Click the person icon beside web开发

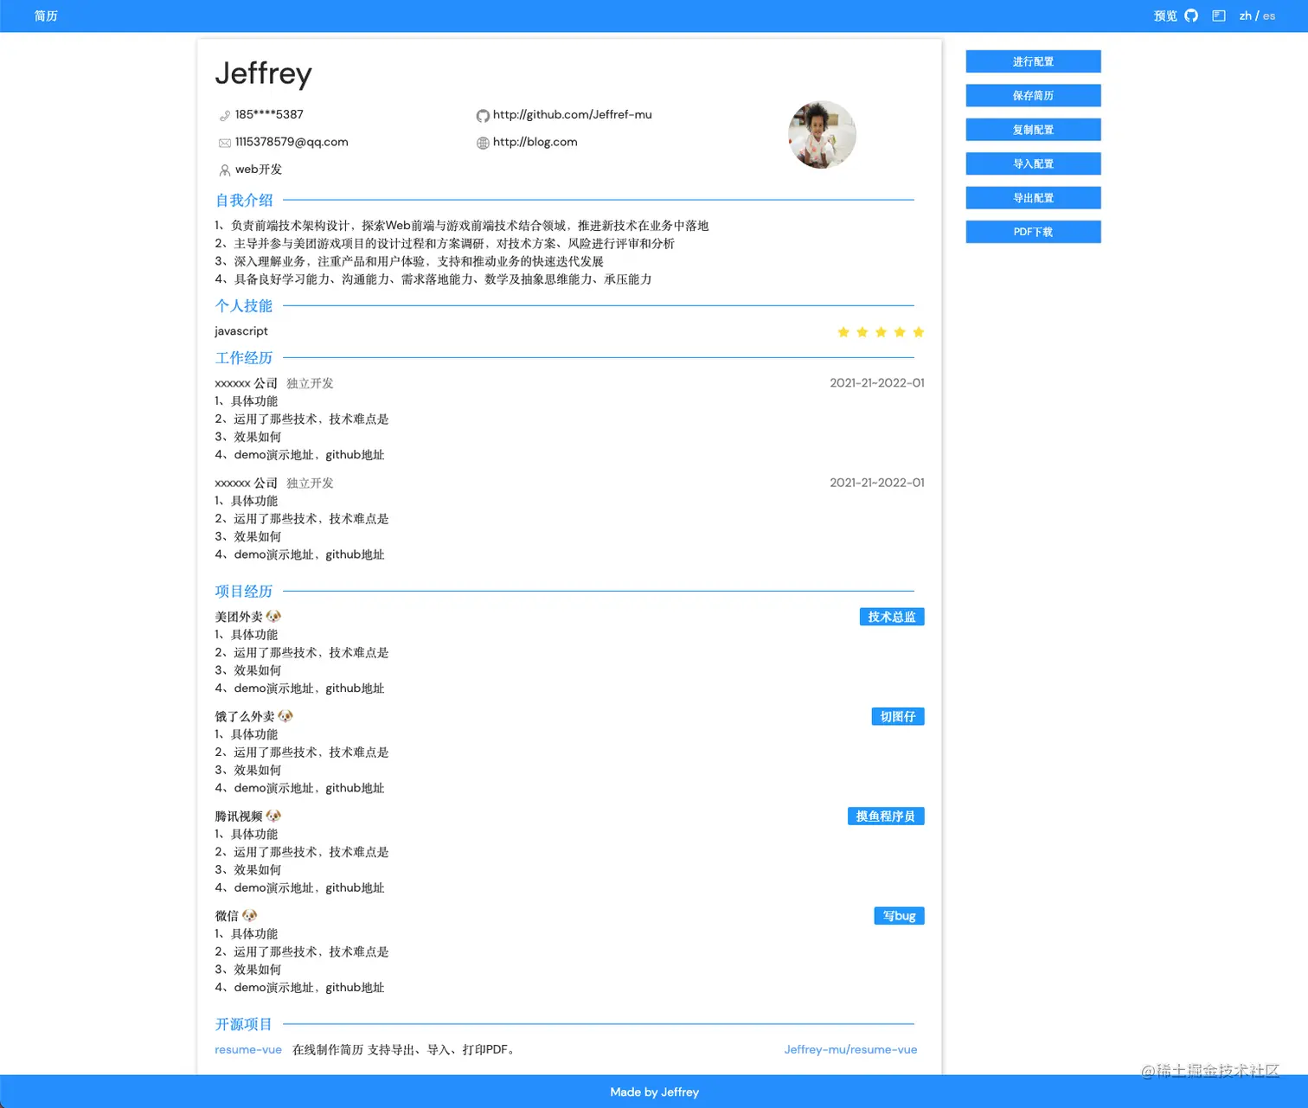[225, 170]
